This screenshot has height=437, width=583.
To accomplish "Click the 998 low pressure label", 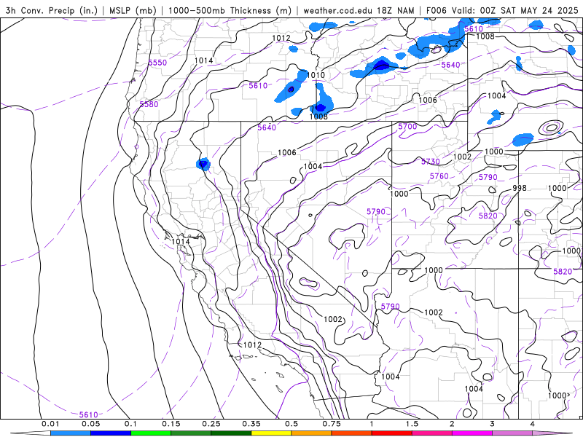I will pos(520,188).
